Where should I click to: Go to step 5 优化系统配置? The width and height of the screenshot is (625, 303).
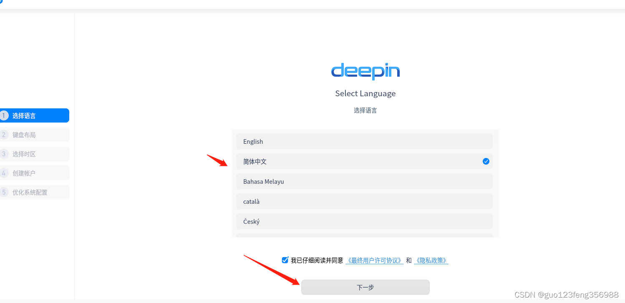35,192
